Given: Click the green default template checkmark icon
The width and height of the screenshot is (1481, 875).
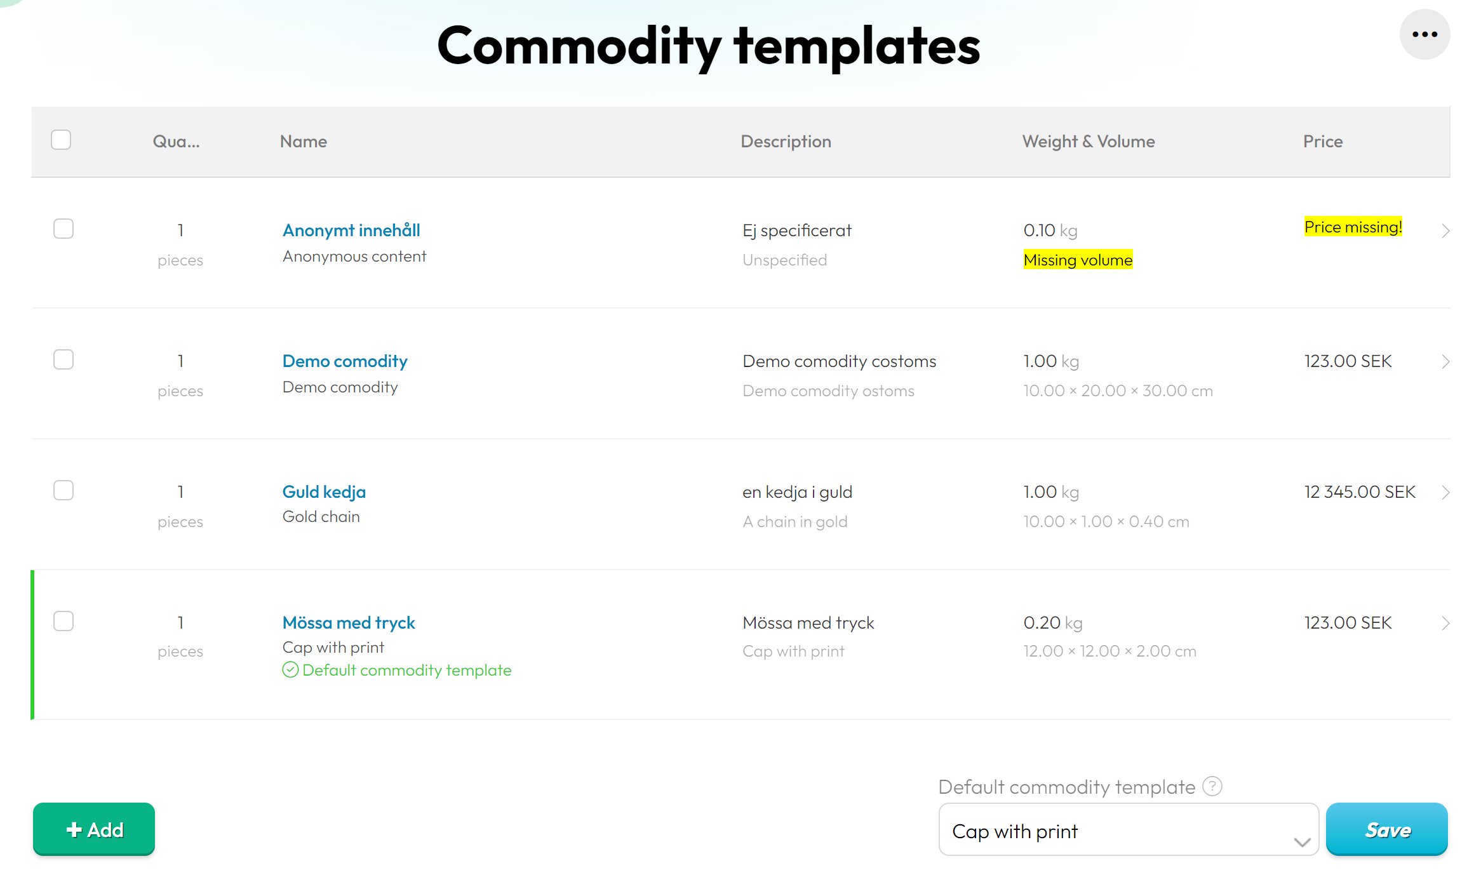Looking at the screenshot, I should click(x=290, y=670).
